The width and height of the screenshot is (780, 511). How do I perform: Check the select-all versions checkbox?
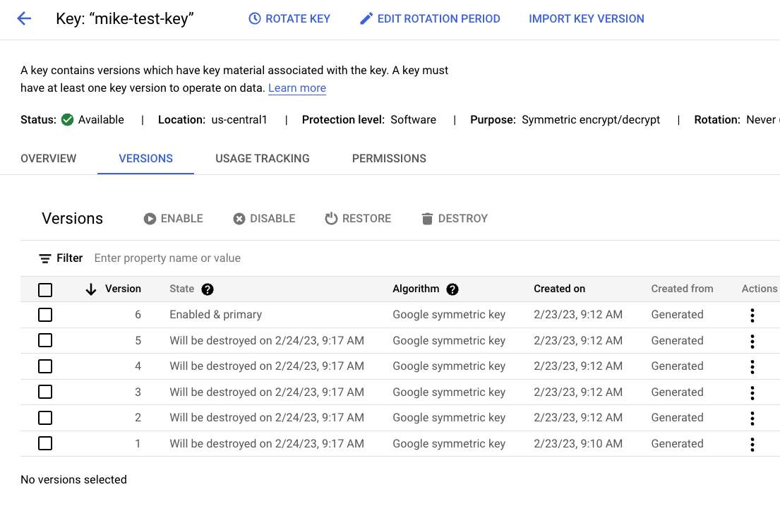45,289
